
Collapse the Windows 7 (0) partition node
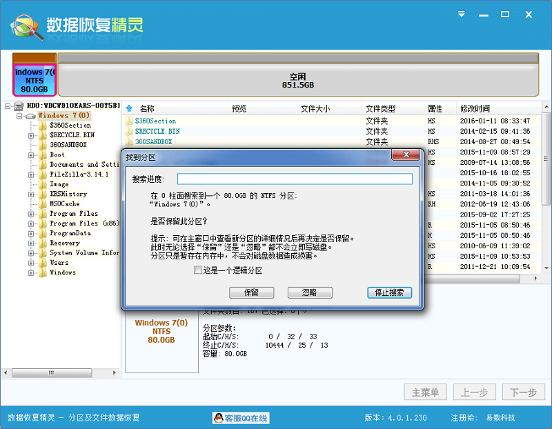pyautogui.click(x=19, y=116)
